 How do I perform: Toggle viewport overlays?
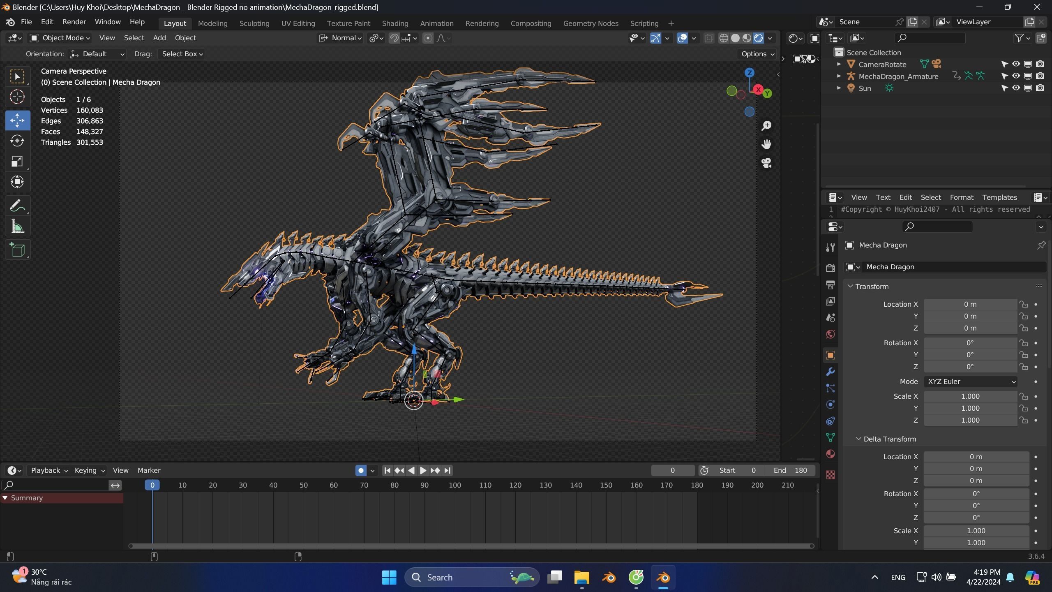(x=682, y=38)
